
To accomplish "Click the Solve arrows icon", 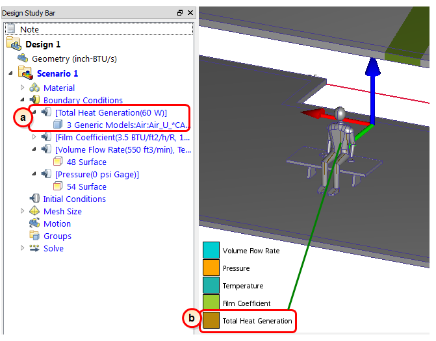I will coord(34,247).
